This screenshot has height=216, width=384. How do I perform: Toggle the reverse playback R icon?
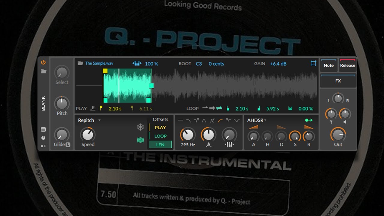pos(93,109)
